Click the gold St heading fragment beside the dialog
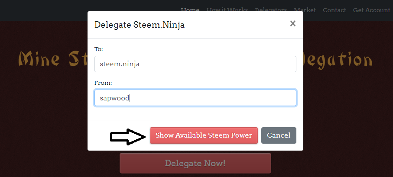 (x=78, y=59)
